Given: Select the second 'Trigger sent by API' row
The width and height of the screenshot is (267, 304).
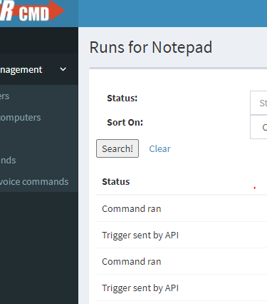Looking at the screenshot, I should coord(182,288).
